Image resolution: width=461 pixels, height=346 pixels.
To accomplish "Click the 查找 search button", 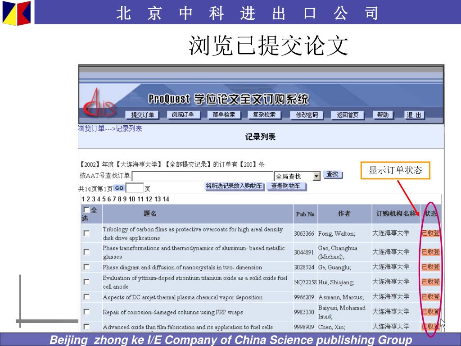I will pyautogui.click(x=333, y=174).
